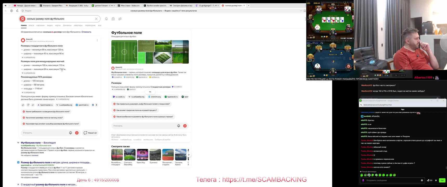Click the Сообщить об ошибке link
The height and width of the screenshot is (187, 447).
coord(162,140)
